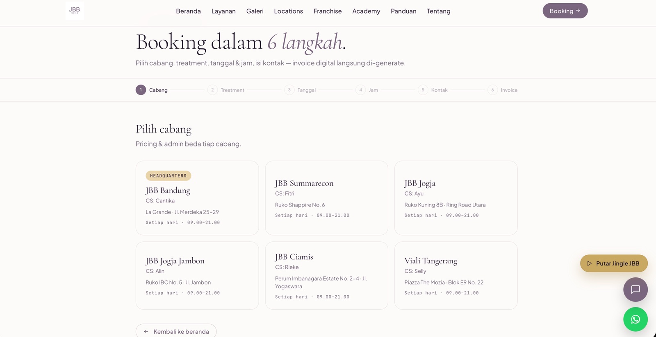The height and width of the screenshot is (337, 656).
Task: Play the JBB jingle
Action: [x=614, y=263]
